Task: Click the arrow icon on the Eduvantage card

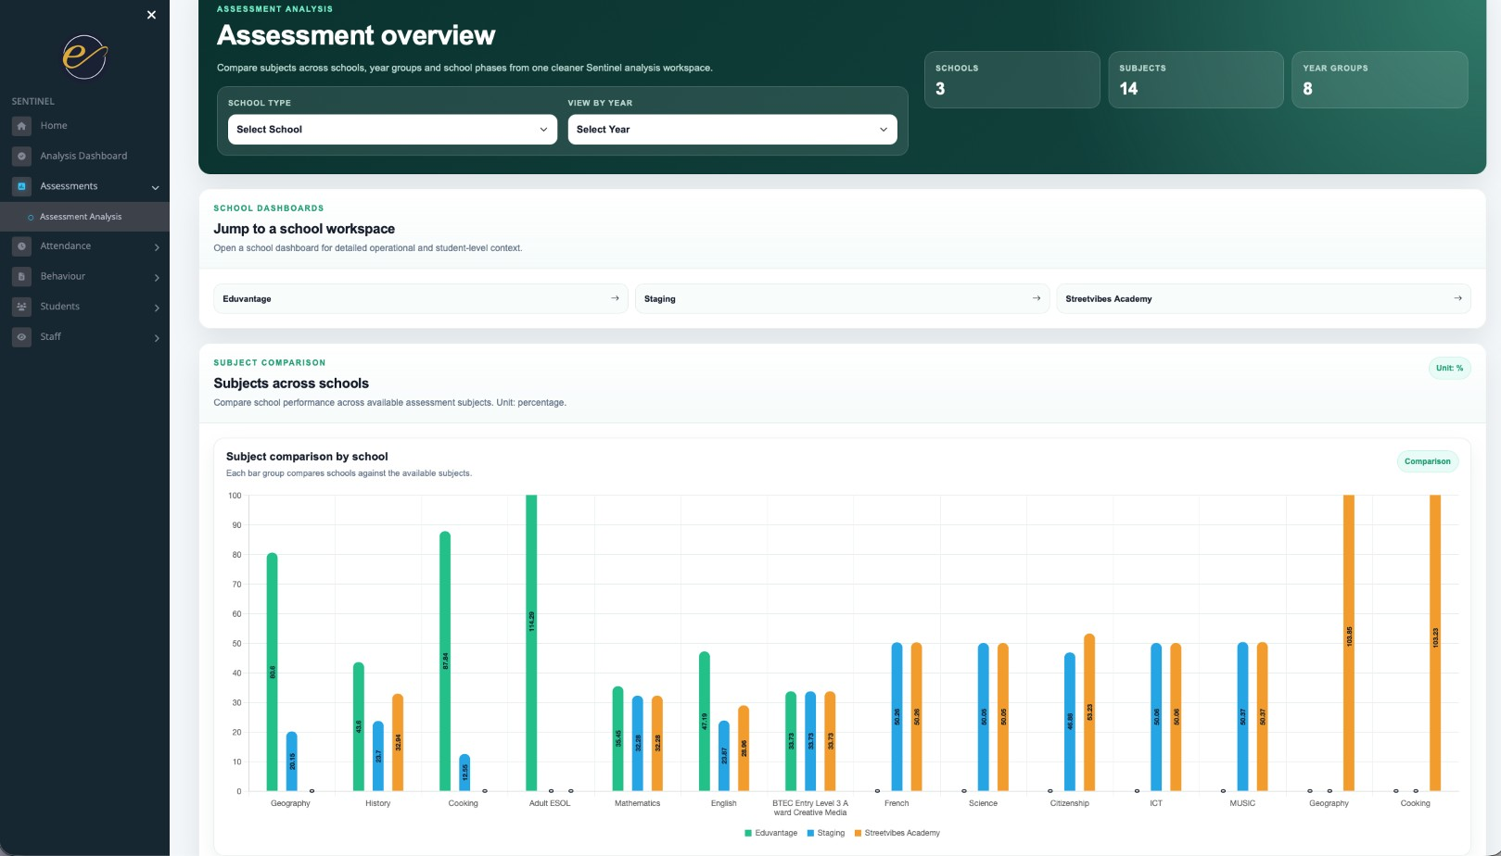Action: (615, 298)
